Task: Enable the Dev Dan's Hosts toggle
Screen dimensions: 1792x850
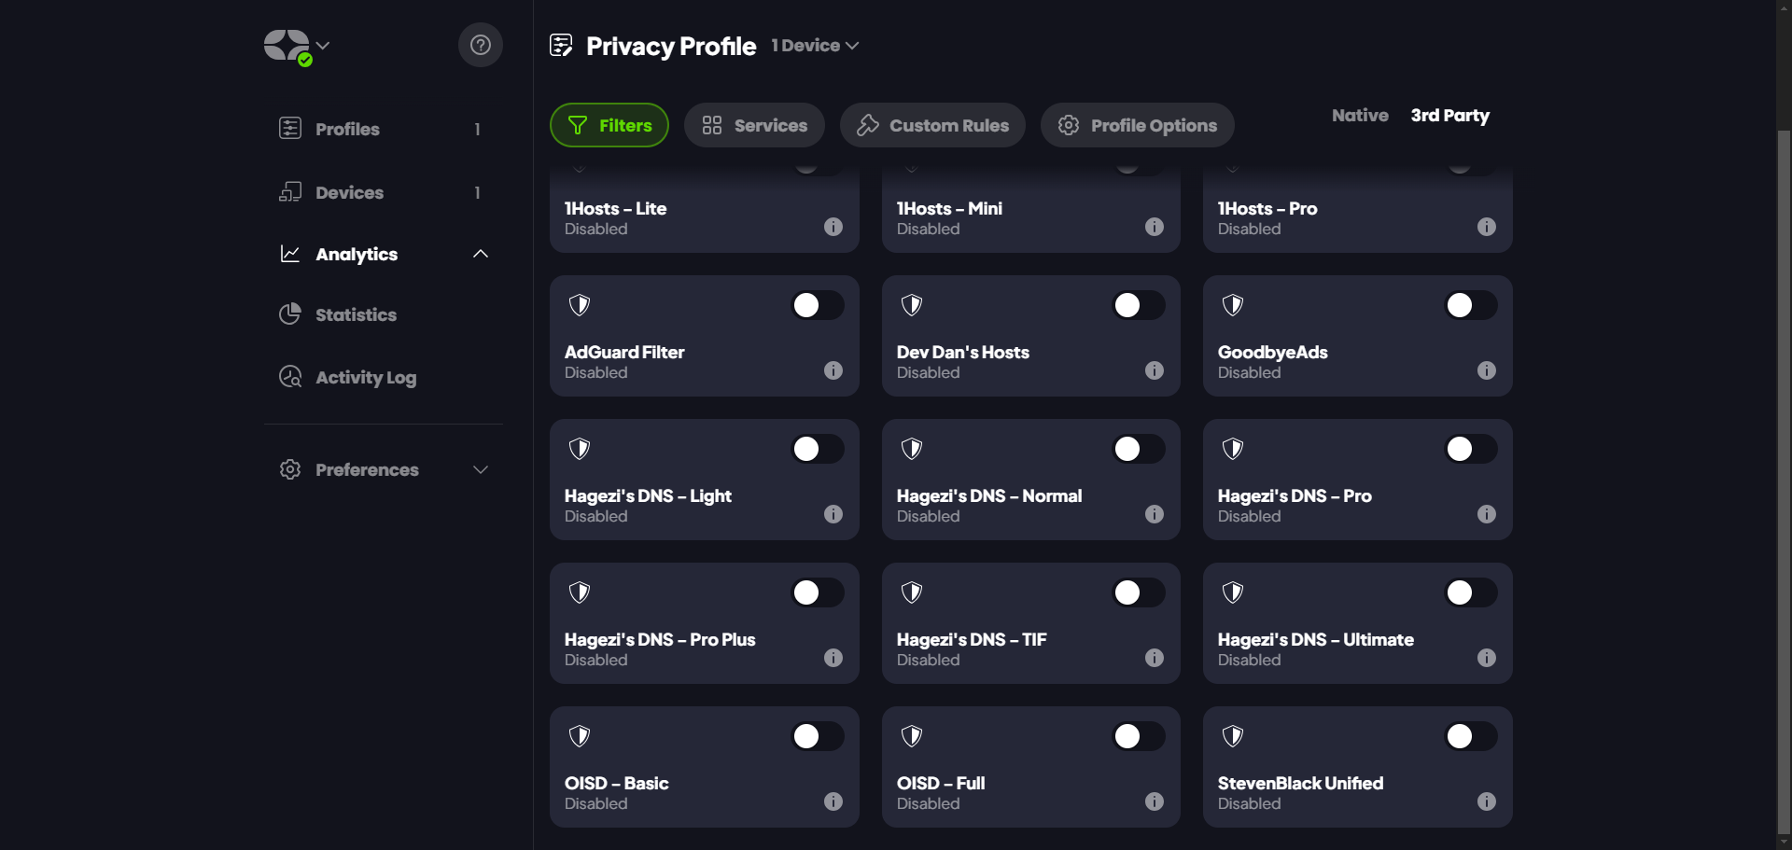Action: click(1138, 305)
